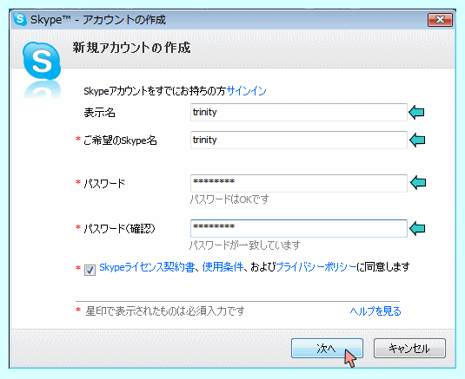Viewport: 465px width, 379px height.
Task: Click the arrow beside パスワード field
Action: (418, 183)
